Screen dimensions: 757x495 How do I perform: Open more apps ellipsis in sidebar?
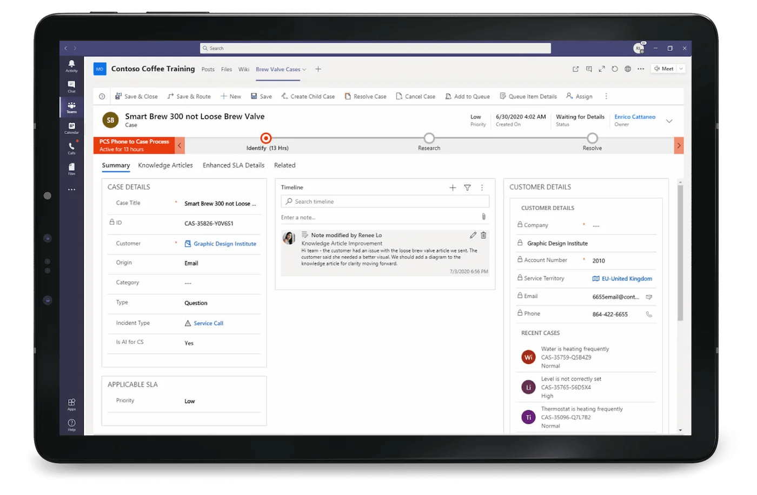coord(71,190)
